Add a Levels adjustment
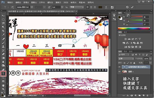Screen dimensions: 154x98 pyautogui.click(x=129, y=39)
